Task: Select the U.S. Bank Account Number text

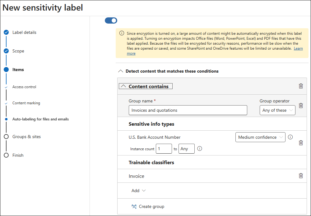Action: click(155, 137)
